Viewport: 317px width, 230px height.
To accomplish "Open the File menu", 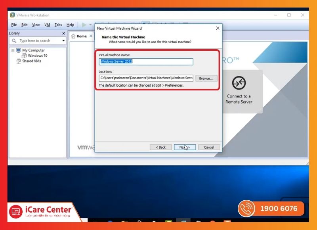I will [x=14, y=25].
